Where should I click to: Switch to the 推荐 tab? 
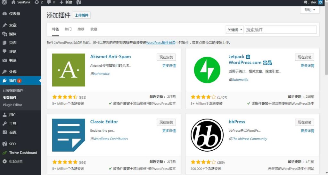coord(81,29)
